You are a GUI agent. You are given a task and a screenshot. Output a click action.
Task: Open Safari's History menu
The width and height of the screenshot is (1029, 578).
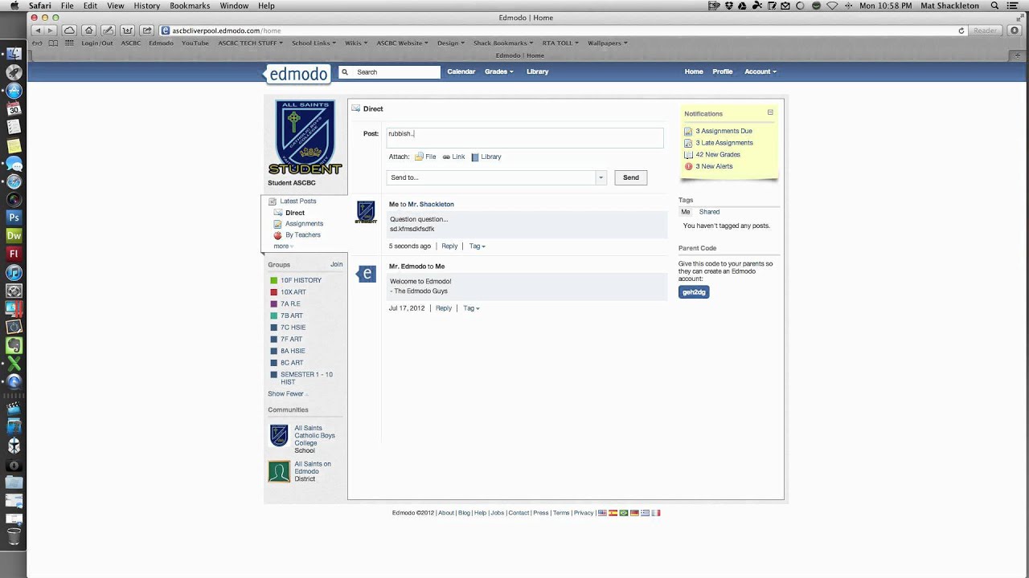tap(146, 6)
